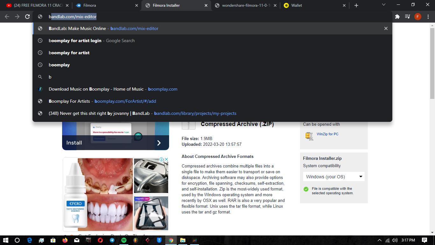Click the WinZip for PC link

point(327,134)
